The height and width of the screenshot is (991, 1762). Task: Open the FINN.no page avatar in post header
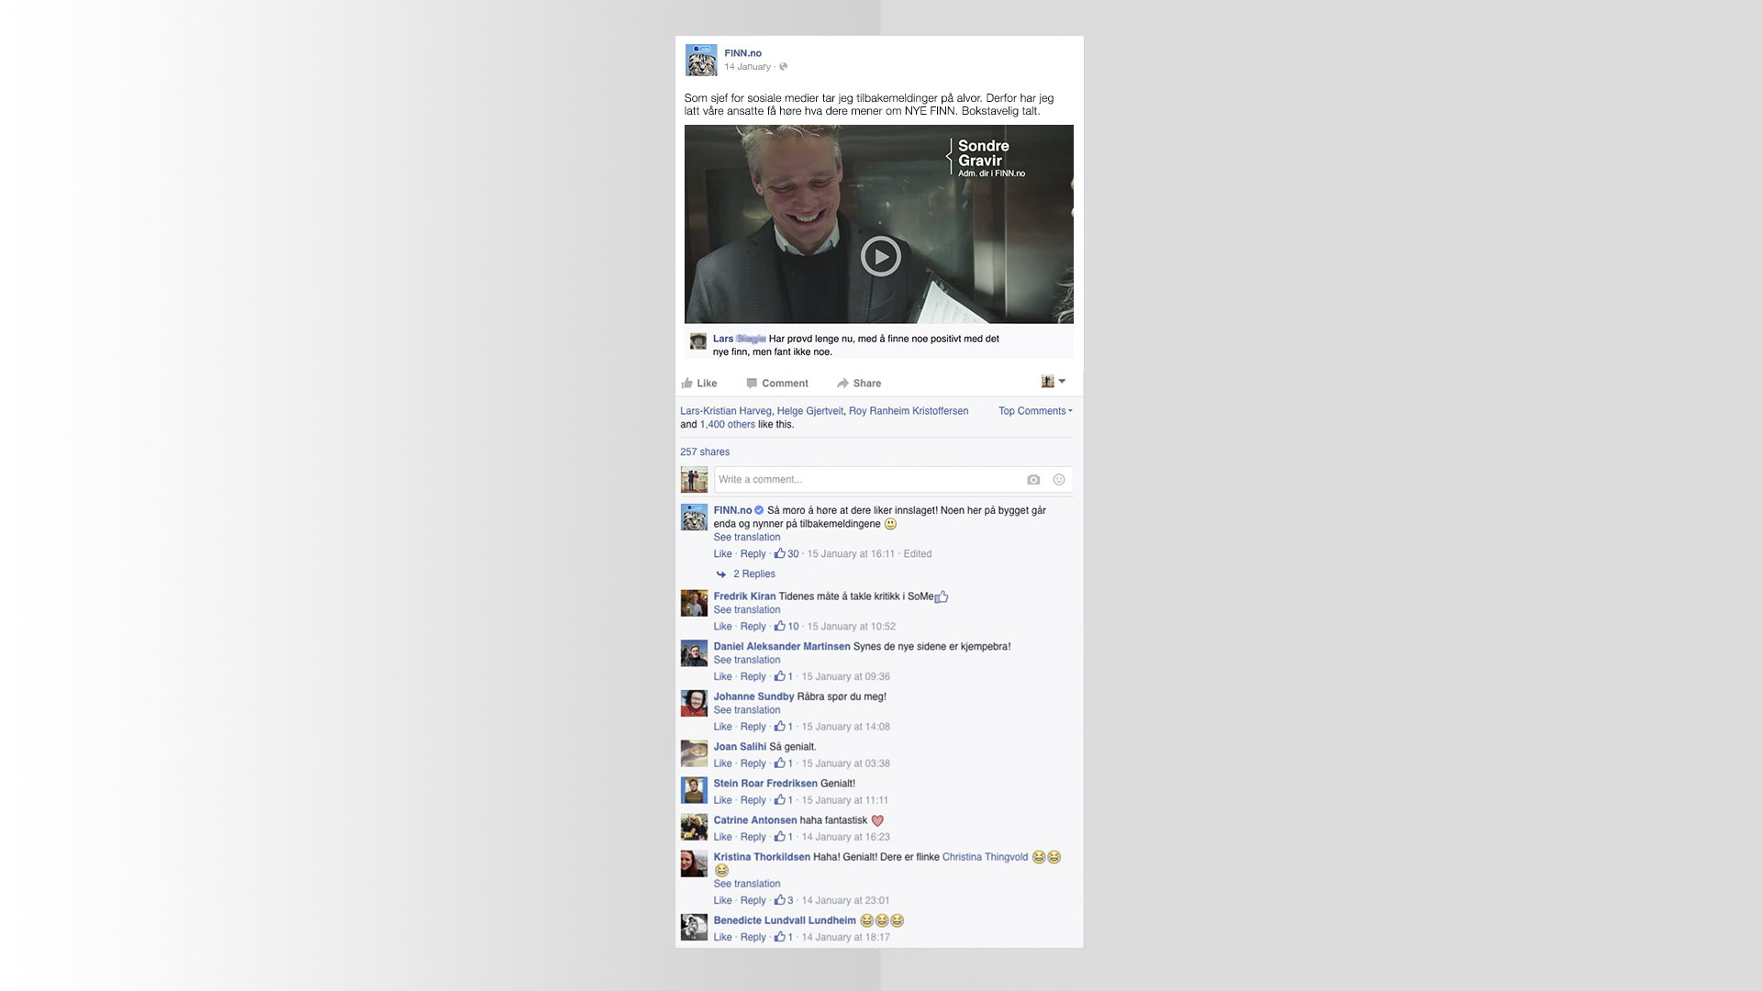pos(701,60)
